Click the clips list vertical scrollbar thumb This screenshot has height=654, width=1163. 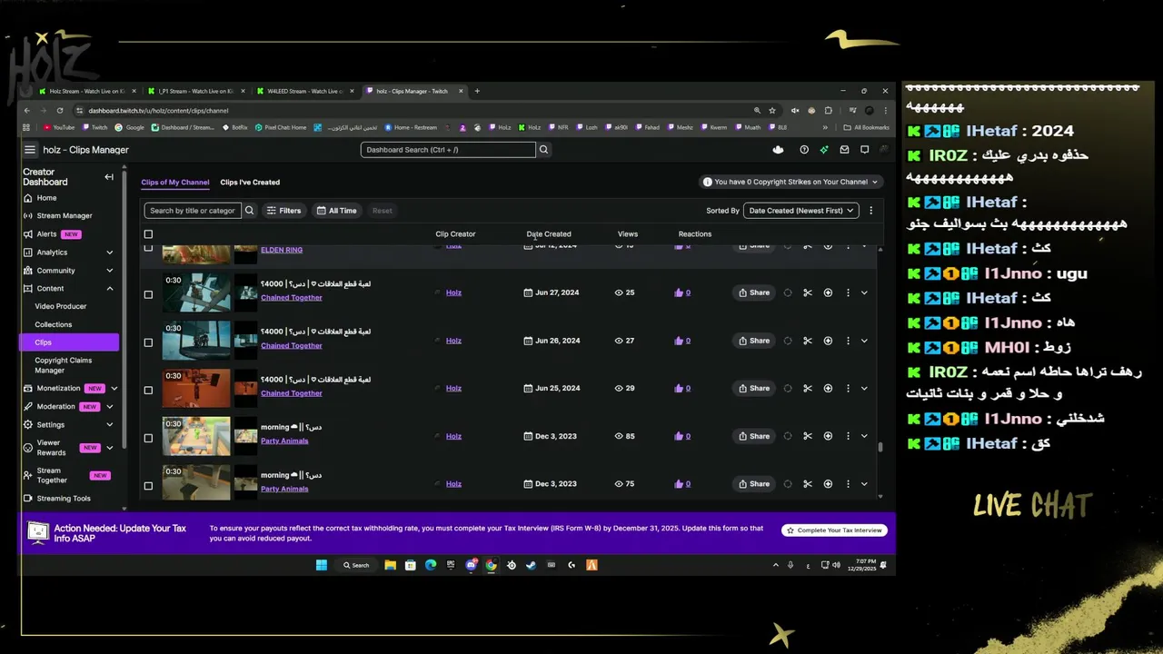click(880, 447)
